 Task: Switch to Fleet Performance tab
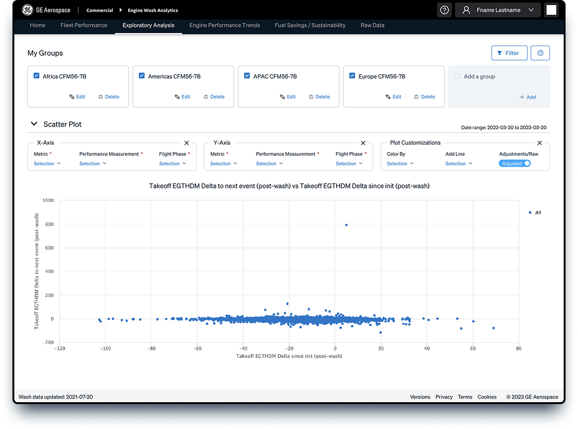[x=84, y=26]
